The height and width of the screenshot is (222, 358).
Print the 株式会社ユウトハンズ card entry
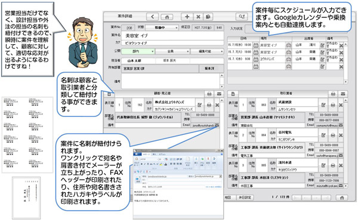pos(209,105)
